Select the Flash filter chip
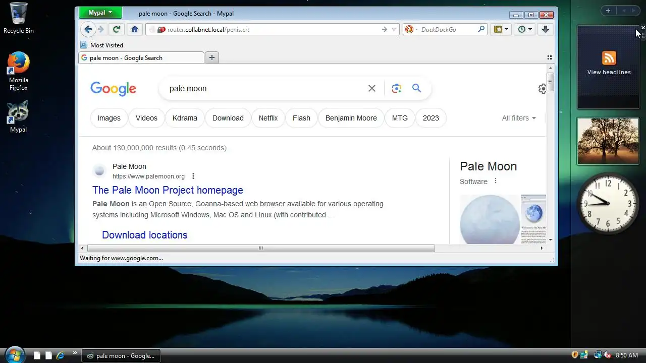 [x=301, y=118]
